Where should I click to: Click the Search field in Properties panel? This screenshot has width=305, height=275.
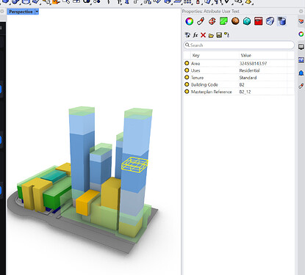click(239, 45)
